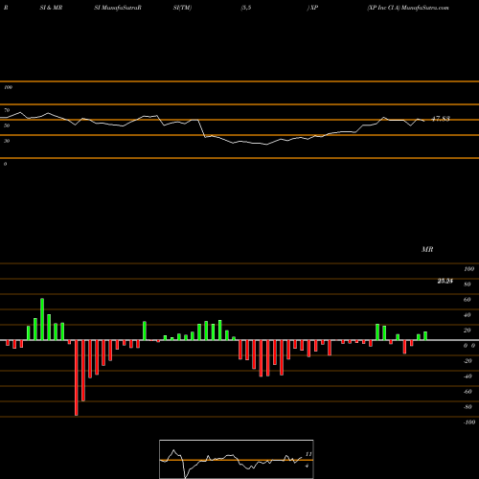Click the -20 label on MR axis
Image resolution: width=479 pixels, height=479 pixels.
[468, 361]
